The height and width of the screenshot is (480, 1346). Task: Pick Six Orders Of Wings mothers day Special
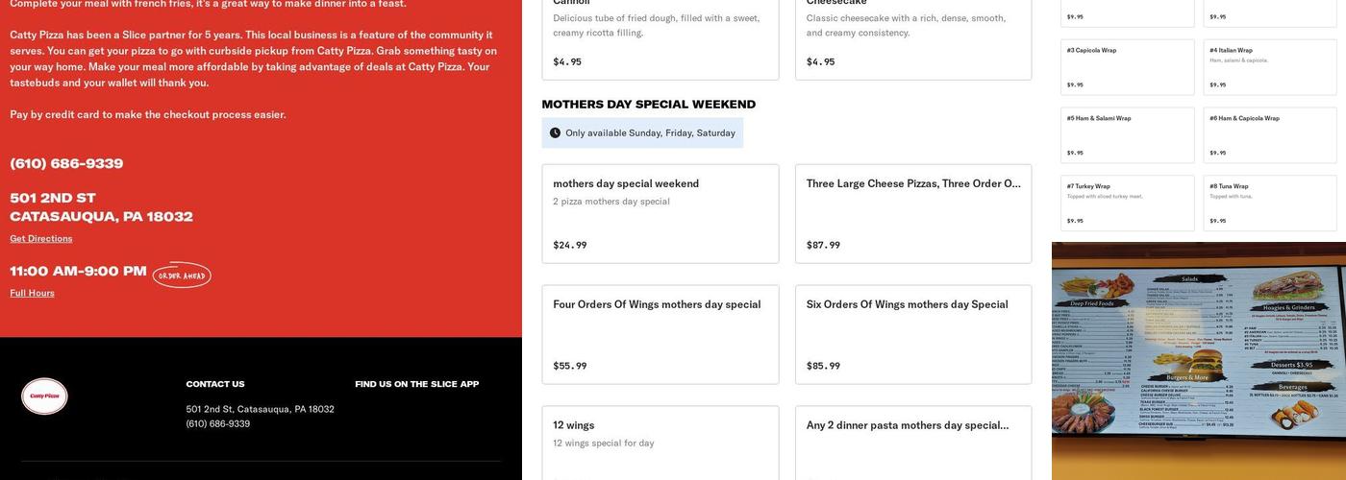click(x=912, y=335)
